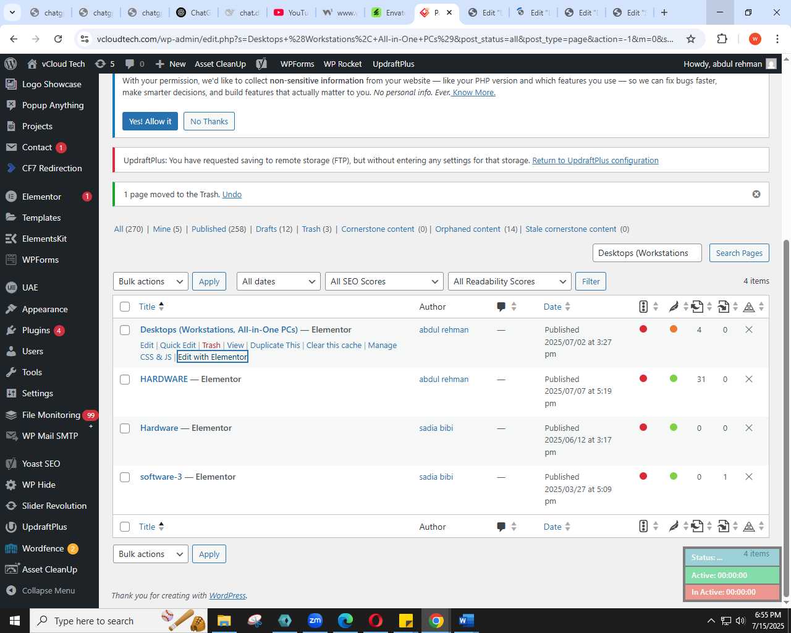Screen dimensions: 791x633
Task: Sort pages by Date column header
Action: tap(557, 307)
